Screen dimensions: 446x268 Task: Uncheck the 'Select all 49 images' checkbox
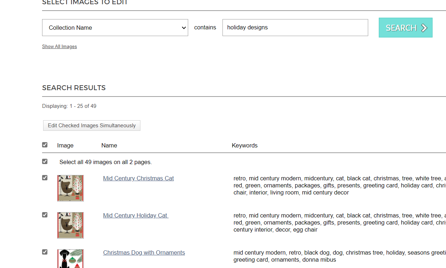tap(45, 162)
